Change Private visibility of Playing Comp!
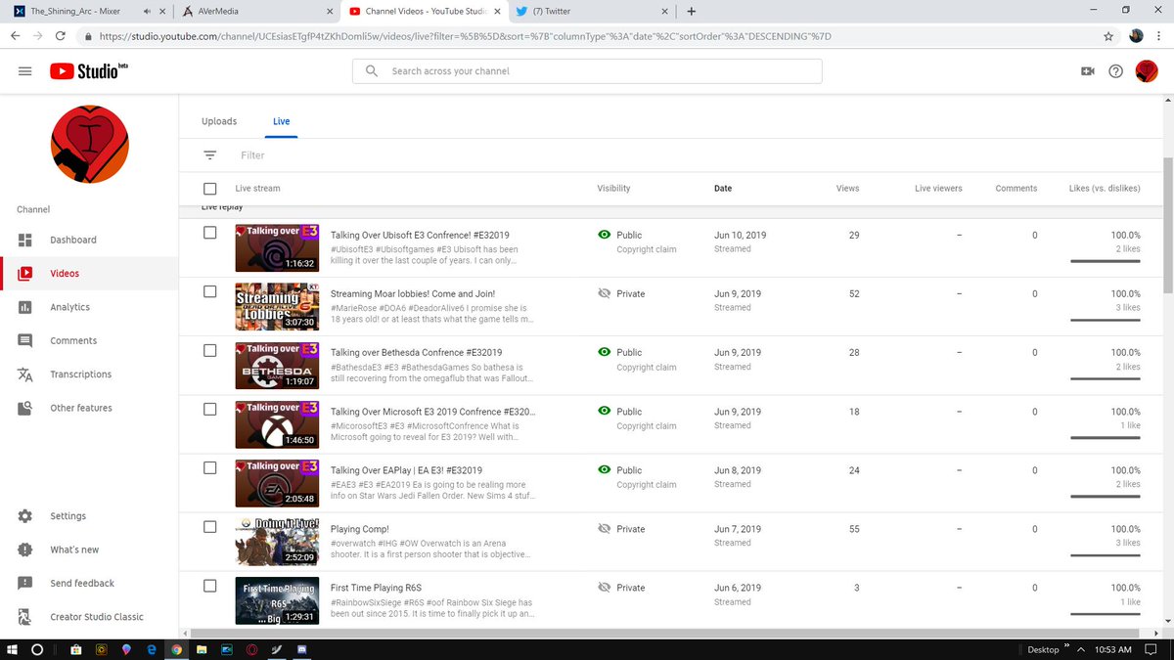Viewport: 1174px width, 660px height. pos(621,529)
